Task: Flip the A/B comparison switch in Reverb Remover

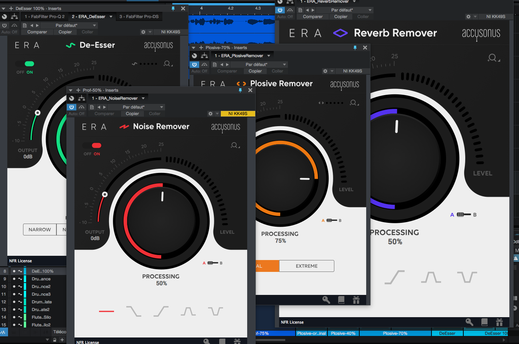Action: [x=463, y=214]
